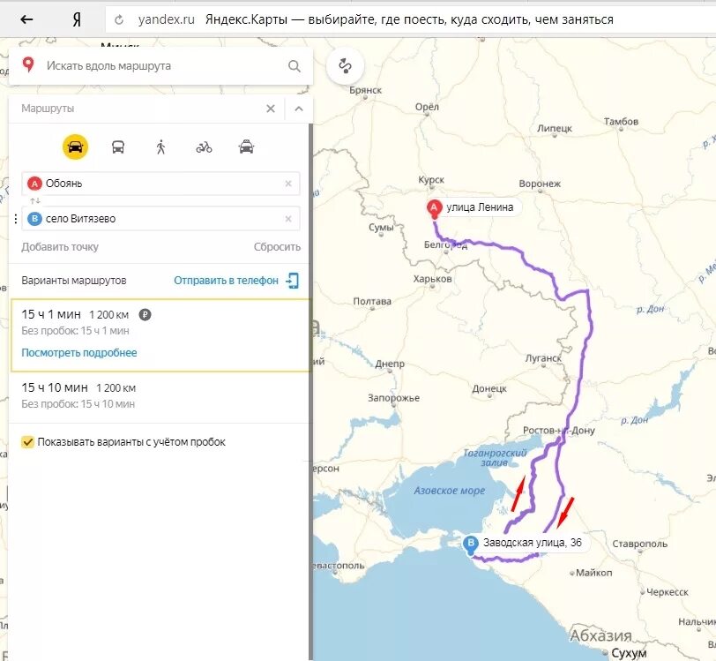716x661 pixels.
Task: Edit the село Витязево destination field
Action: [160, 219]
